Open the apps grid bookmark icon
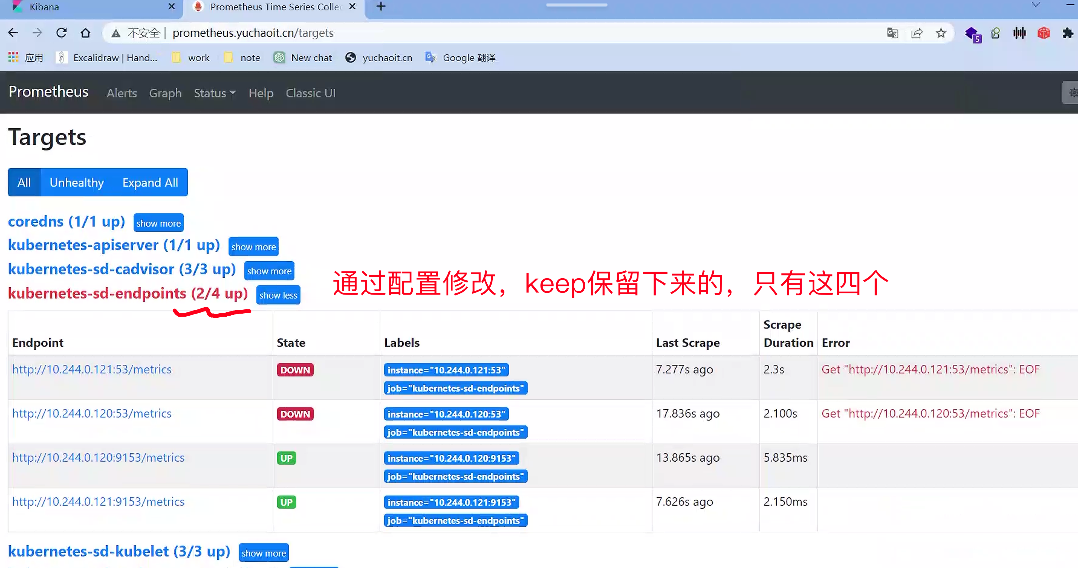Image resolution: width=1078 pixels, height=568 pixels. [x=13, y=57]
